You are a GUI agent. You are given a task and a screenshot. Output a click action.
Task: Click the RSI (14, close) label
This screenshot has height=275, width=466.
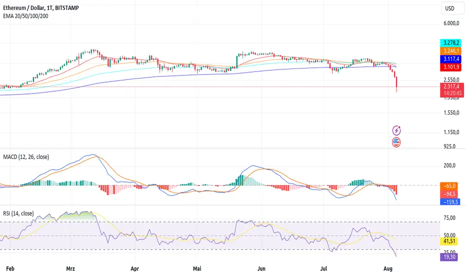(18, 213)
